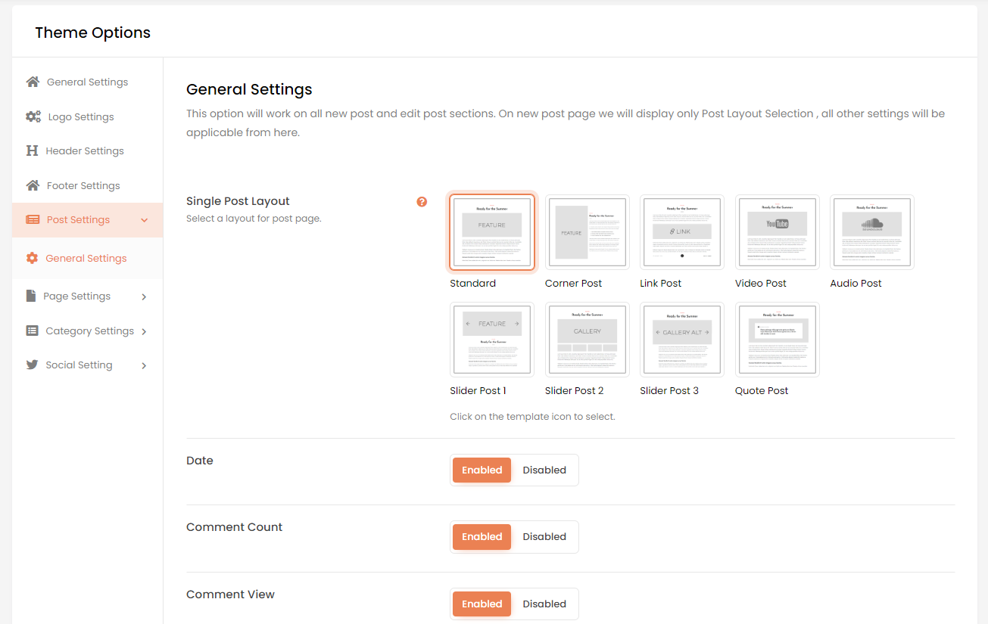
Task: Click the list icon beside Category Settings
Action: 32,331
